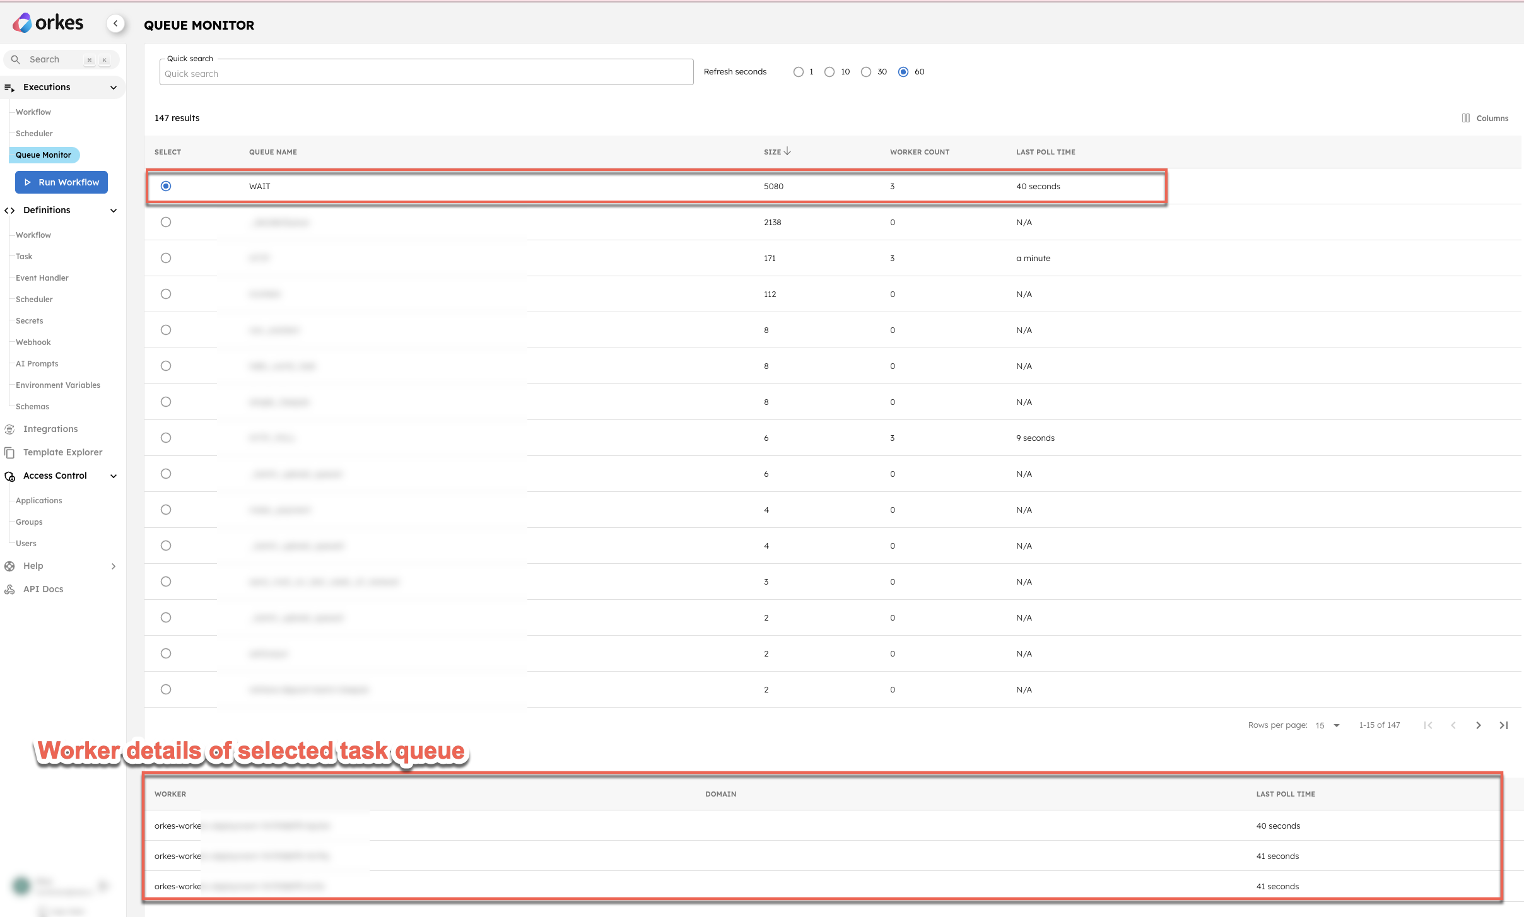Open Event Handler definitions
This screenshot has height=917, width=1524.
(x=42, y=278)
